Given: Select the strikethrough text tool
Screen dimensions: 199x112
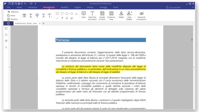Looking at the screenshot, I should (37, 16).
